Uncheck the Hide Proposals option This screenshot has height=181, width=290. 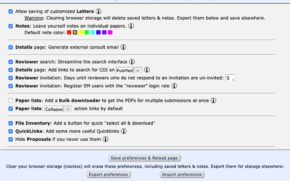(11, 139)
